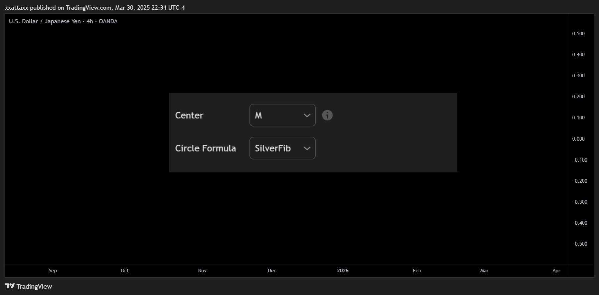Click the Sep marker on time axis
This screenshot has height=295, width=599.
[x=53, y=271]
